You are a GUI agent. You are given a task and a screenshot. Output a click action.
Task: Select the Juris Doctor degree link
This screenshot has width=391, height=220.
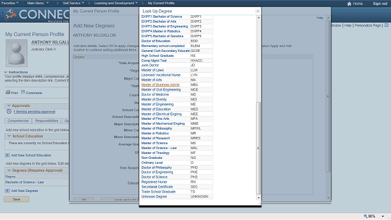point(150,65)
